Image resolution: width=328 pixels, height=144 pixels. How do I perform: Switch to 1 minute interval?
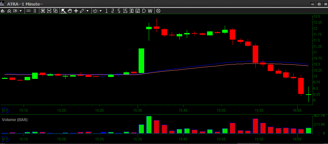(x=106, y=11)
